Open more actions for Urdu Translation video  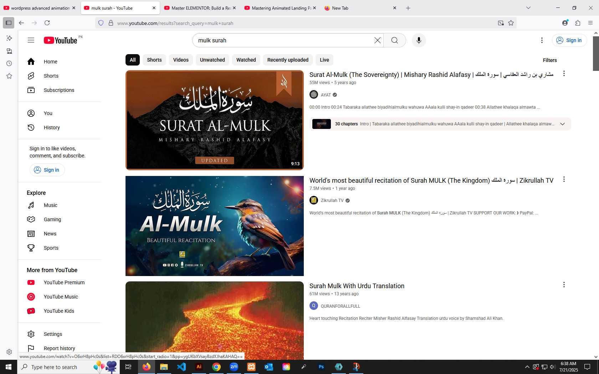point(564,285)
